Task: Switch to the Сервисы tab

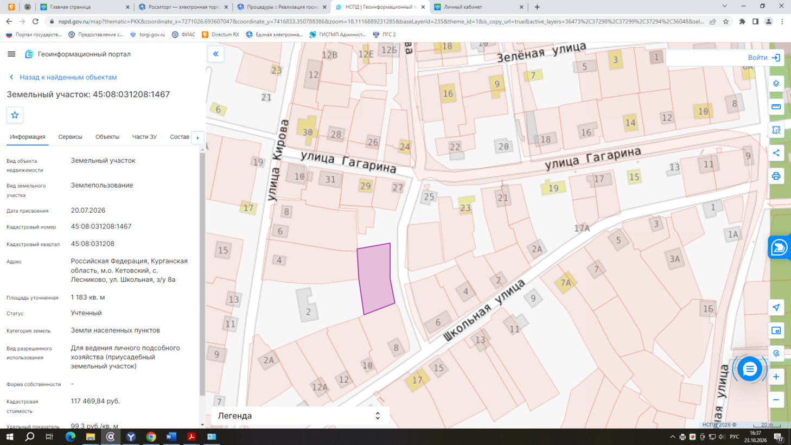Action: coord(71,137)
